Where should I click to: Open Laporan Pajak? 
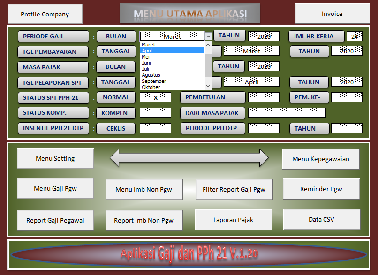(234, 220)
